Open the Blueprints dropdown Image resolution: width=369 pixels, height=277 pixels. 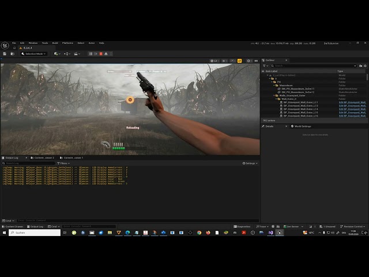[67, 54]
